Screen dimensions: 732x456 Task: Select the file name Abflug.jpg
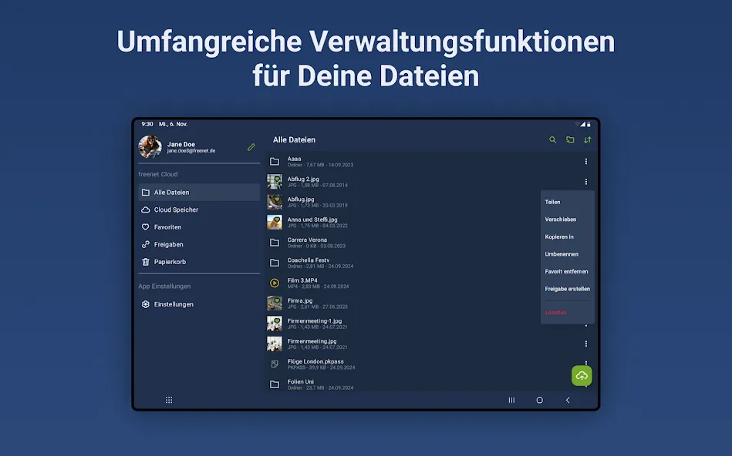[301, 199]
